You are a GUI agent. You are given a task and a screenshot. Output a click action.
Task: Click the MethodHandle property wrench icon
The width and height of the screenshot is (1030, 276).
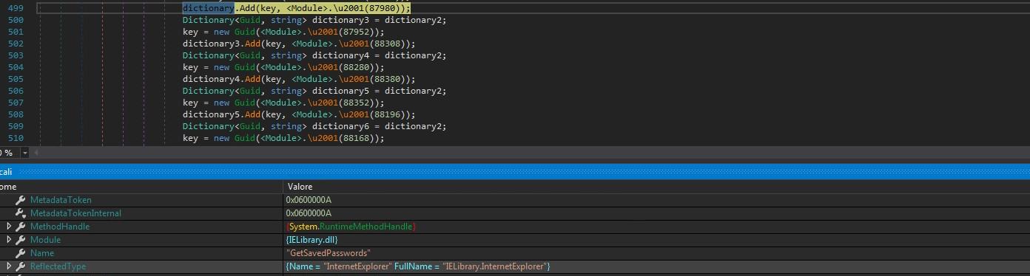[x=21, y=227]
